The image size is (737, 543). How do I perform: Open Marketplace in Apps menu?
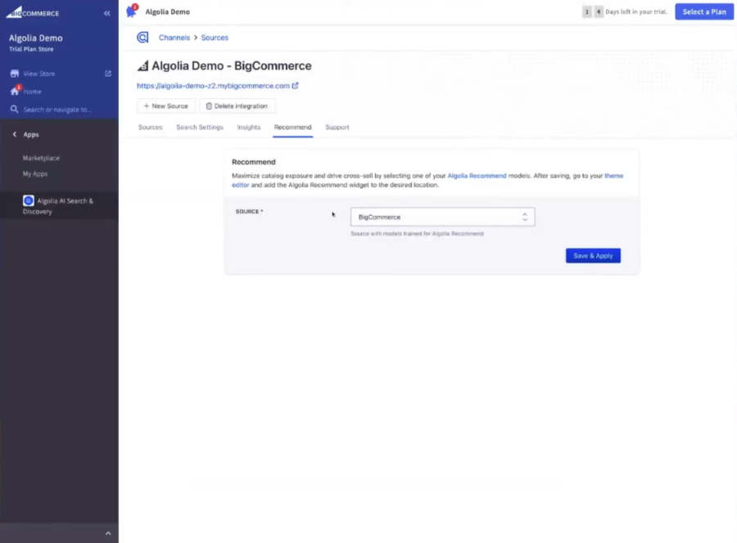(42, 158)
